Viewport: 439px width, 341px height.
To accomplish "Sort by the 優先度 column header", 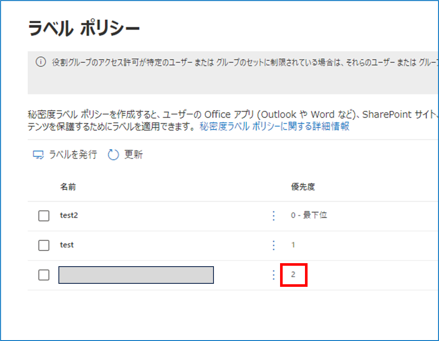I will pyautogui.click(x=303, y=187).
